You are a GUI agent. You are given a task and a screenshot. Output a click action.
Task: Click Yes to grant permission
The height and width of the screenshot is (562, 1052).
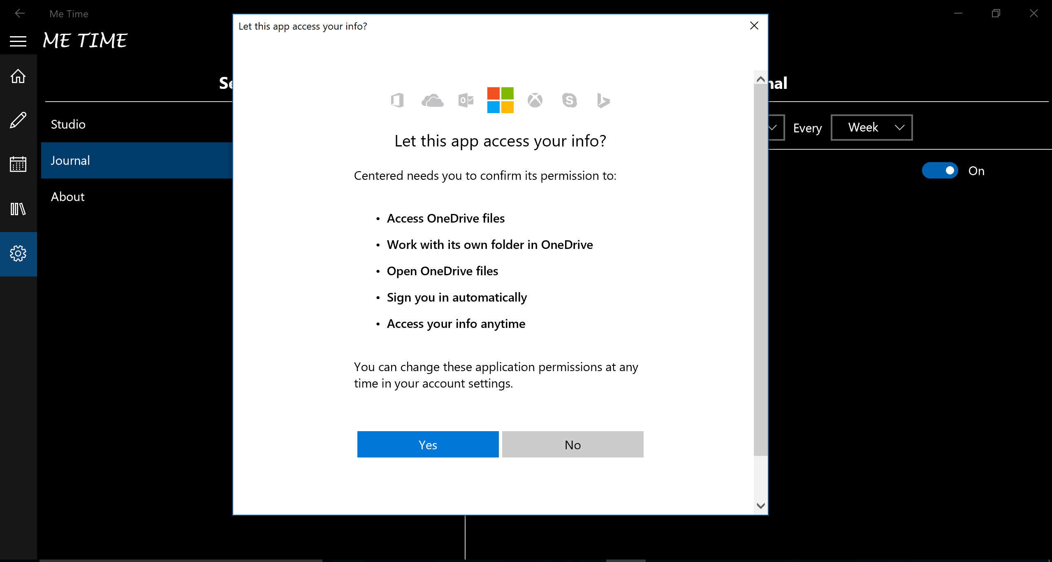[428, 444]
